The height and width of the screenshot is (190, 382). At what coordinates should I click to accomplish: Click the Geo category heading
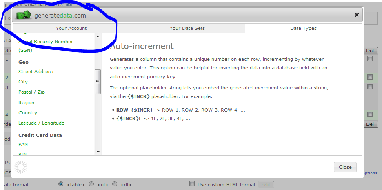point(23,62)
